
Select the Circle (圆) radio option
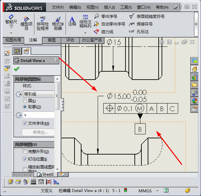pyautogui.click(x=25, y=100)
